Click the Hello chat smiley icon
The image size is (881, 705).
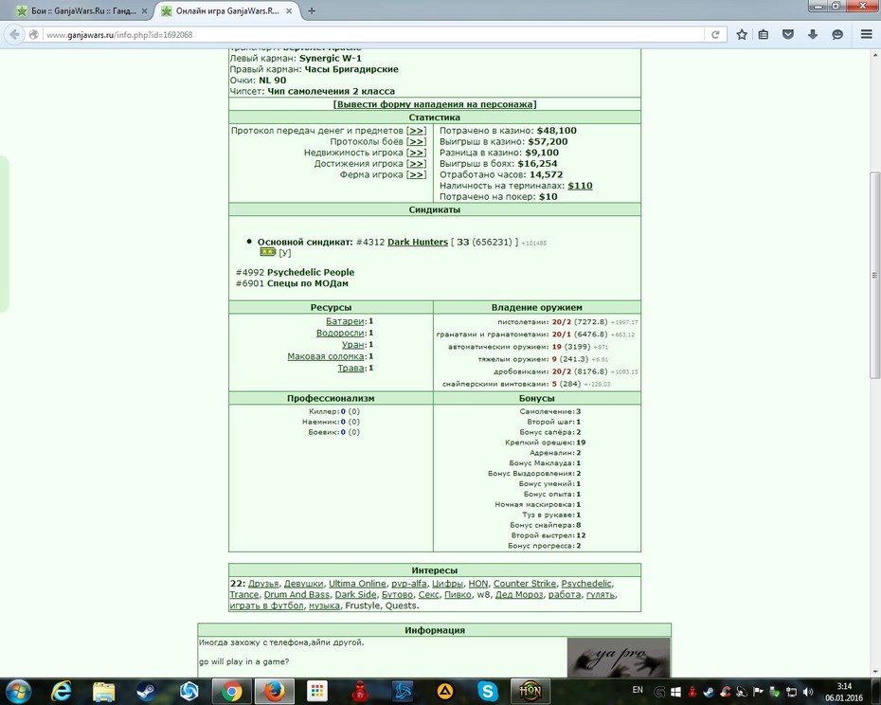coord(837,35)
